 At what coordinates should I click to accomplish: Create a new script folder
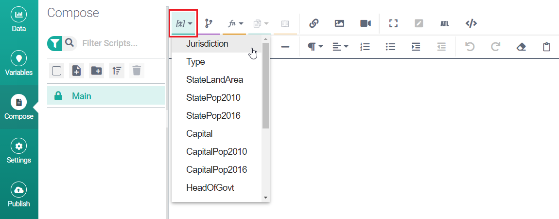[96, 71]
